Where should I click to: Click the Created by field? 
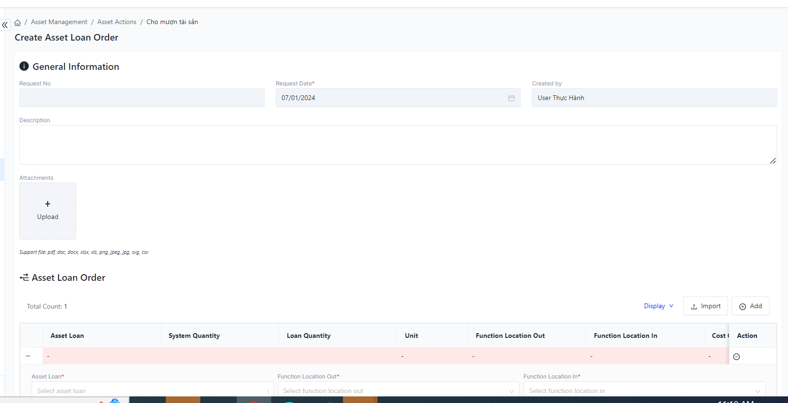click(654, 98)
